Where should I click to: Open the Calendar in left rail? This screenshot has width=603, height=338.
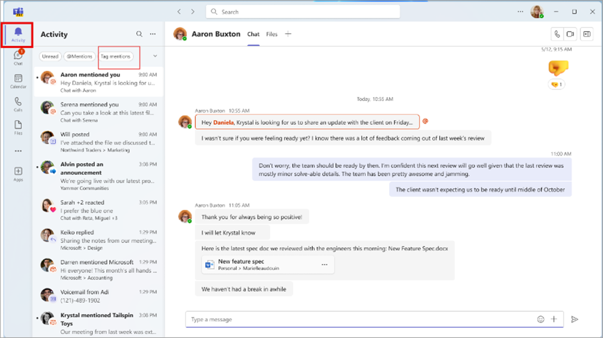(x=18, y=81)
